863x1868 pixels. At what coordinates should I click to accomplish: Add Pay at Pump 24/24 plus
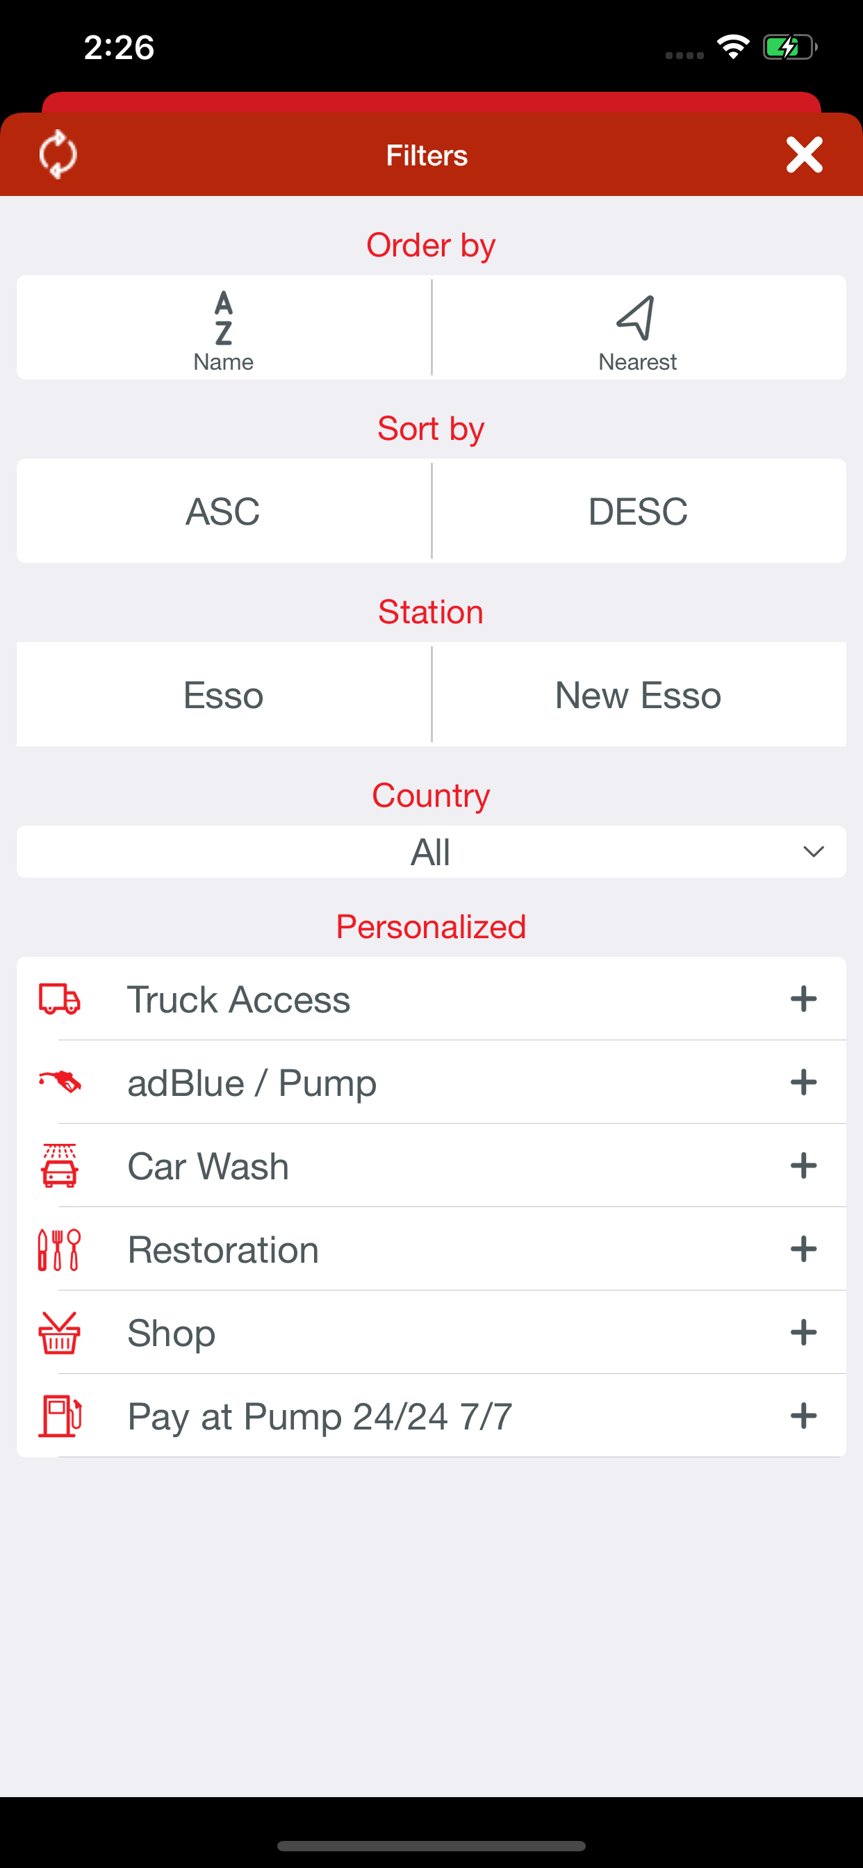coord(803,1416)
